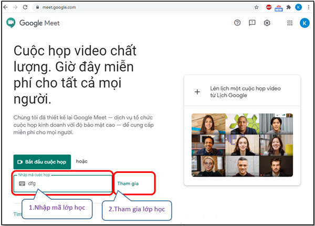Open the Help question mark icon

pyautogui.click(x=237, y=23)
